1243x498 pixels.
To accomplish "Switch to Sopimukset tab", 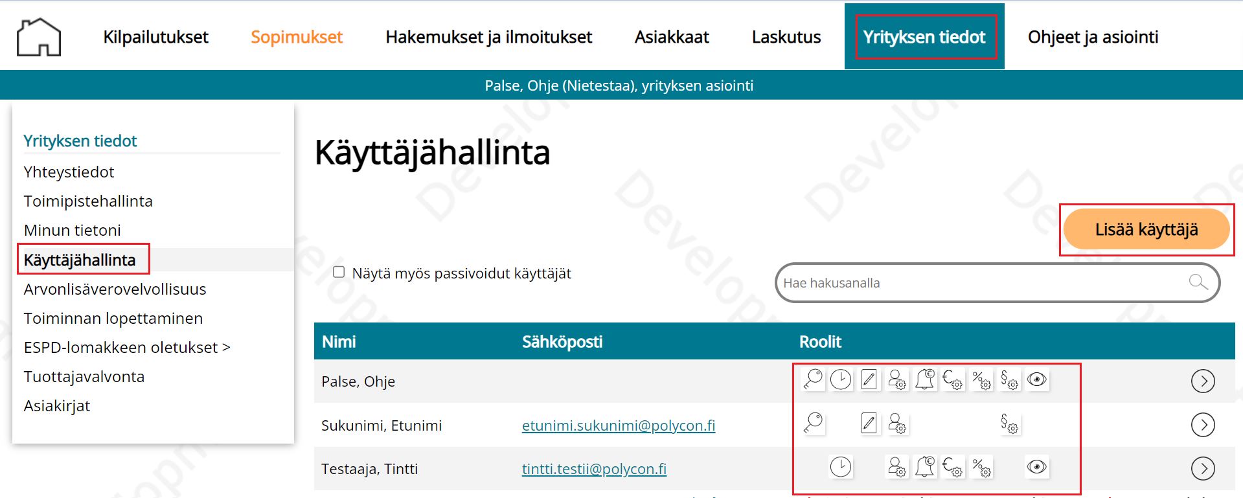I will pos(297,37).
